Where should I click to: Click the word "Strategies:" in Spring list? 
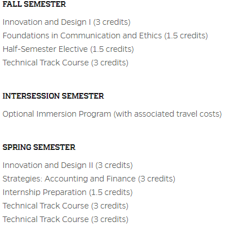(23, 179)
